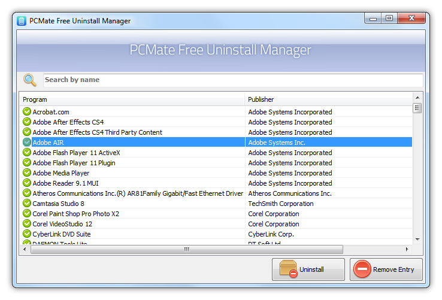
Task: Click the horizontal scrollbar thumb
Action: pyautogui.click(x=187, y=249)
